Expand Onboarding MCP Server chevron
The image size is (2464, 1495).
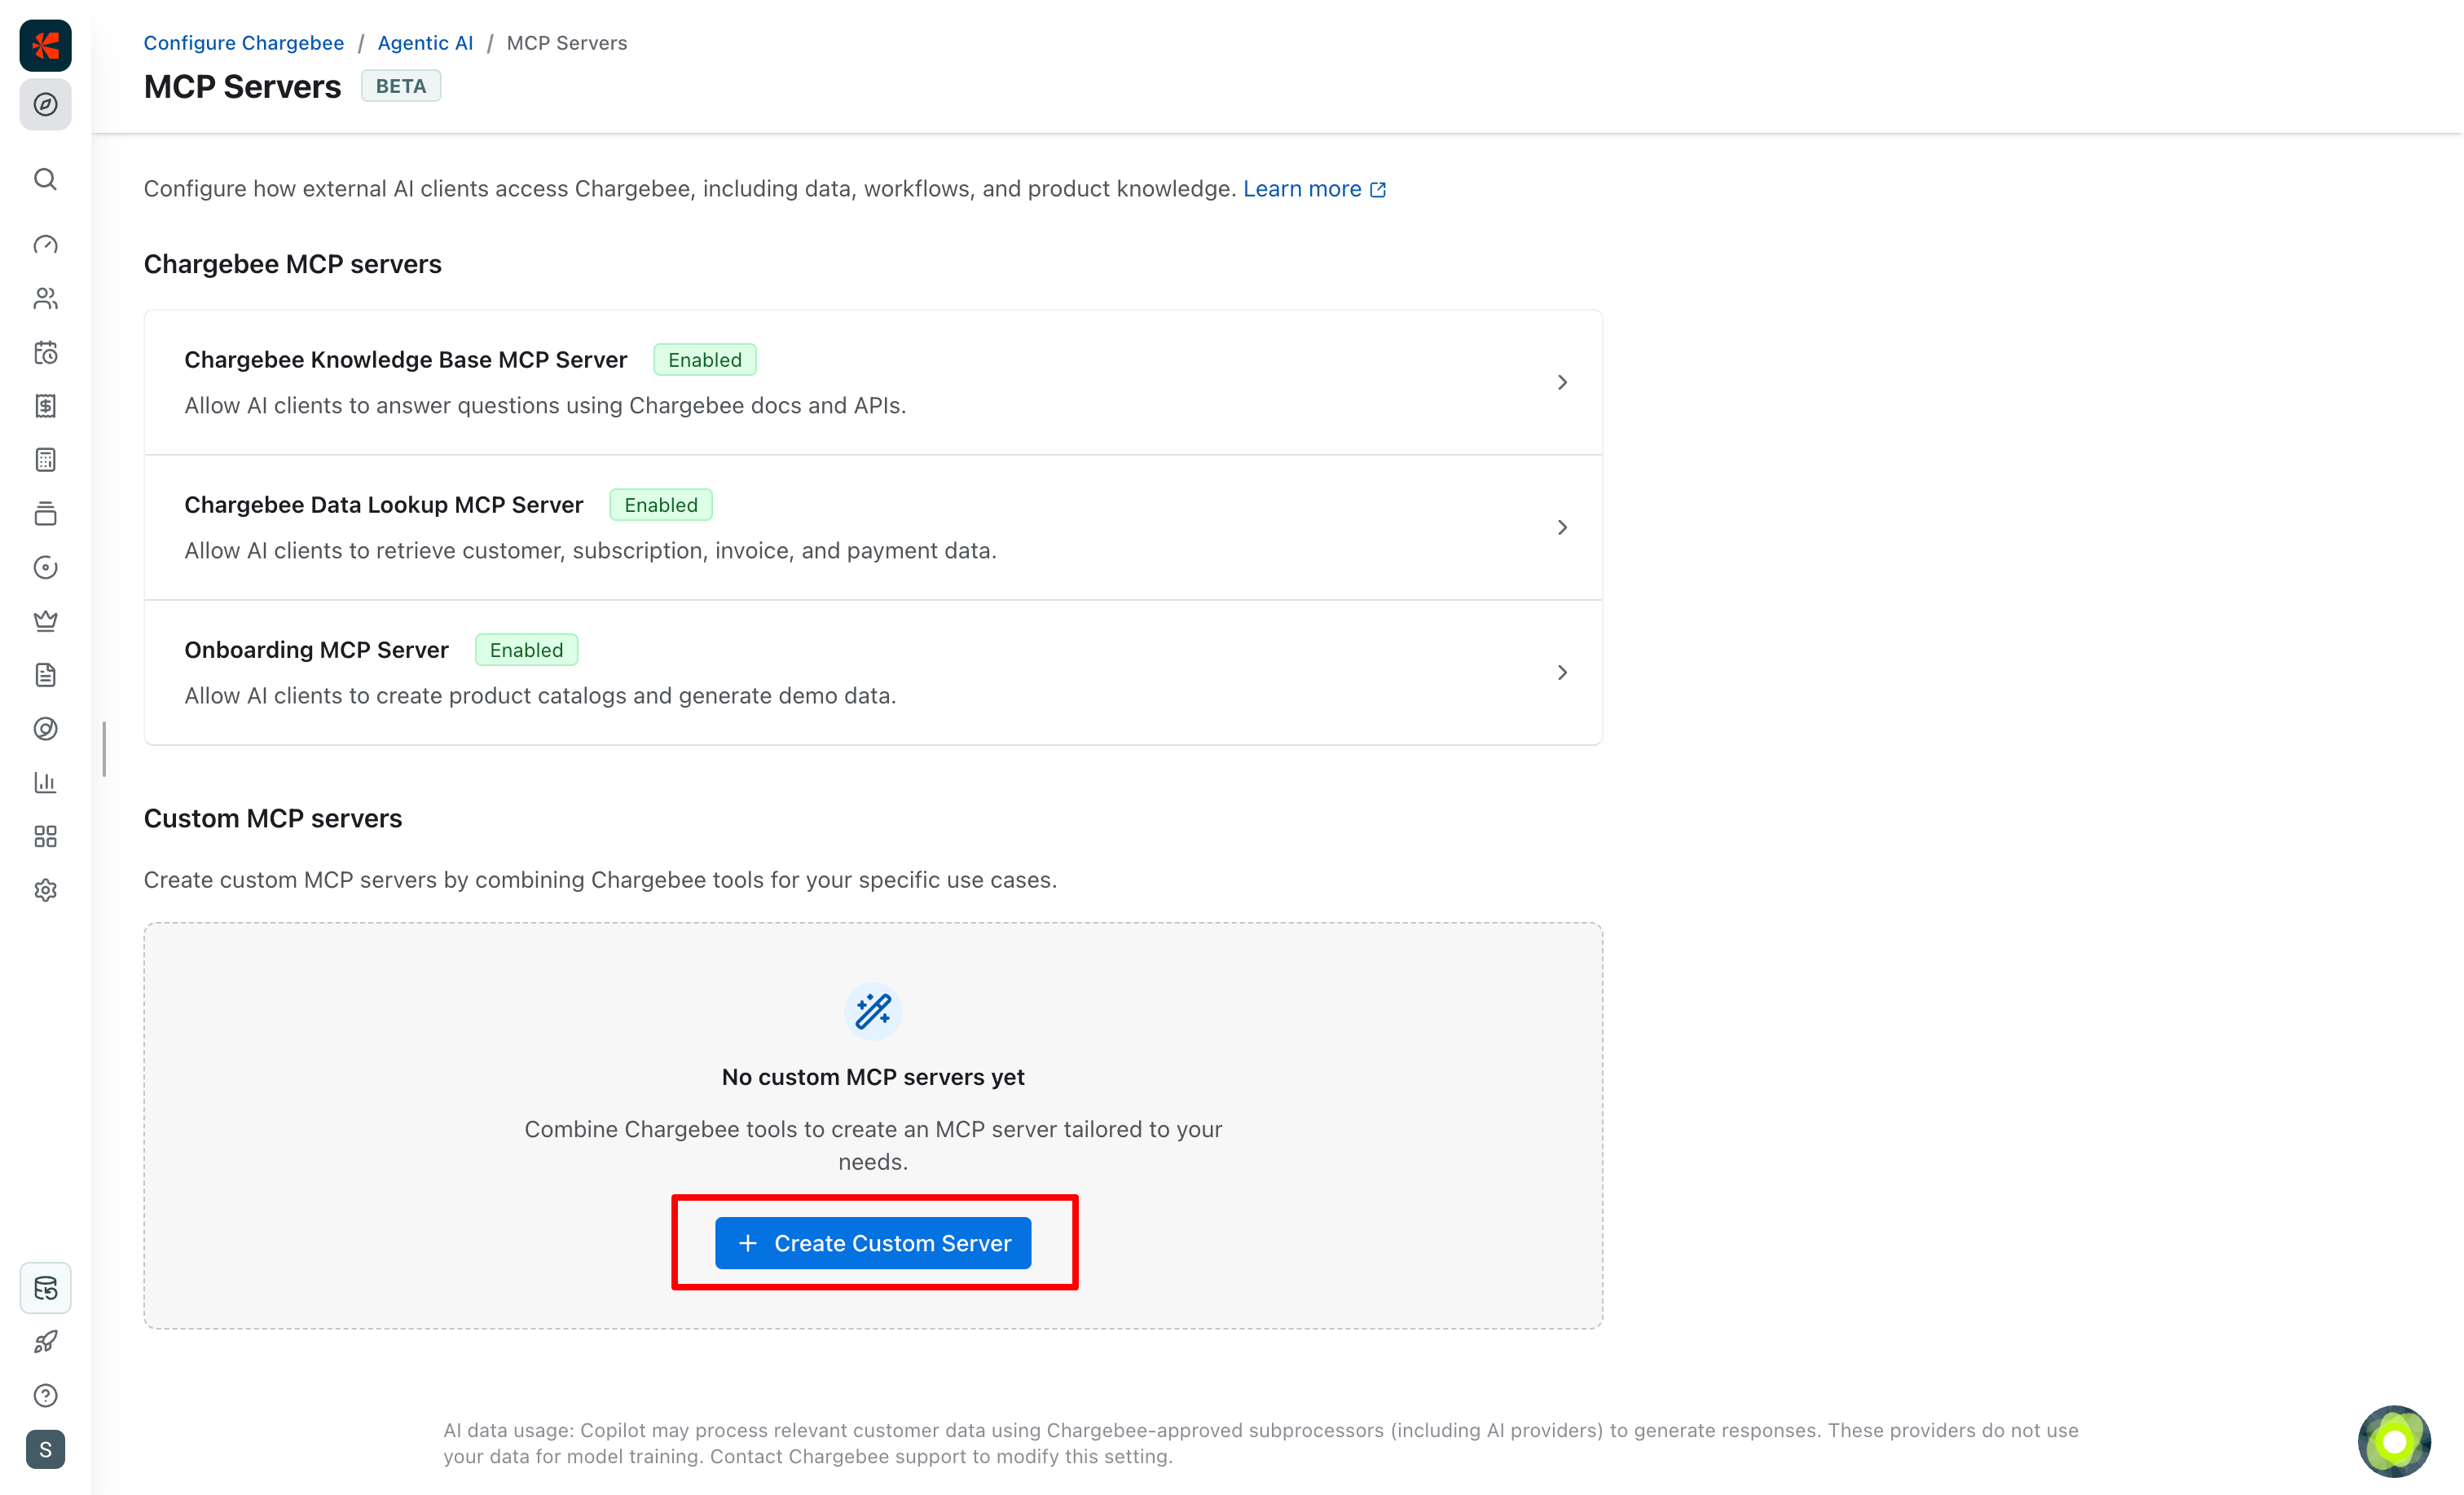click(1562, 673)
